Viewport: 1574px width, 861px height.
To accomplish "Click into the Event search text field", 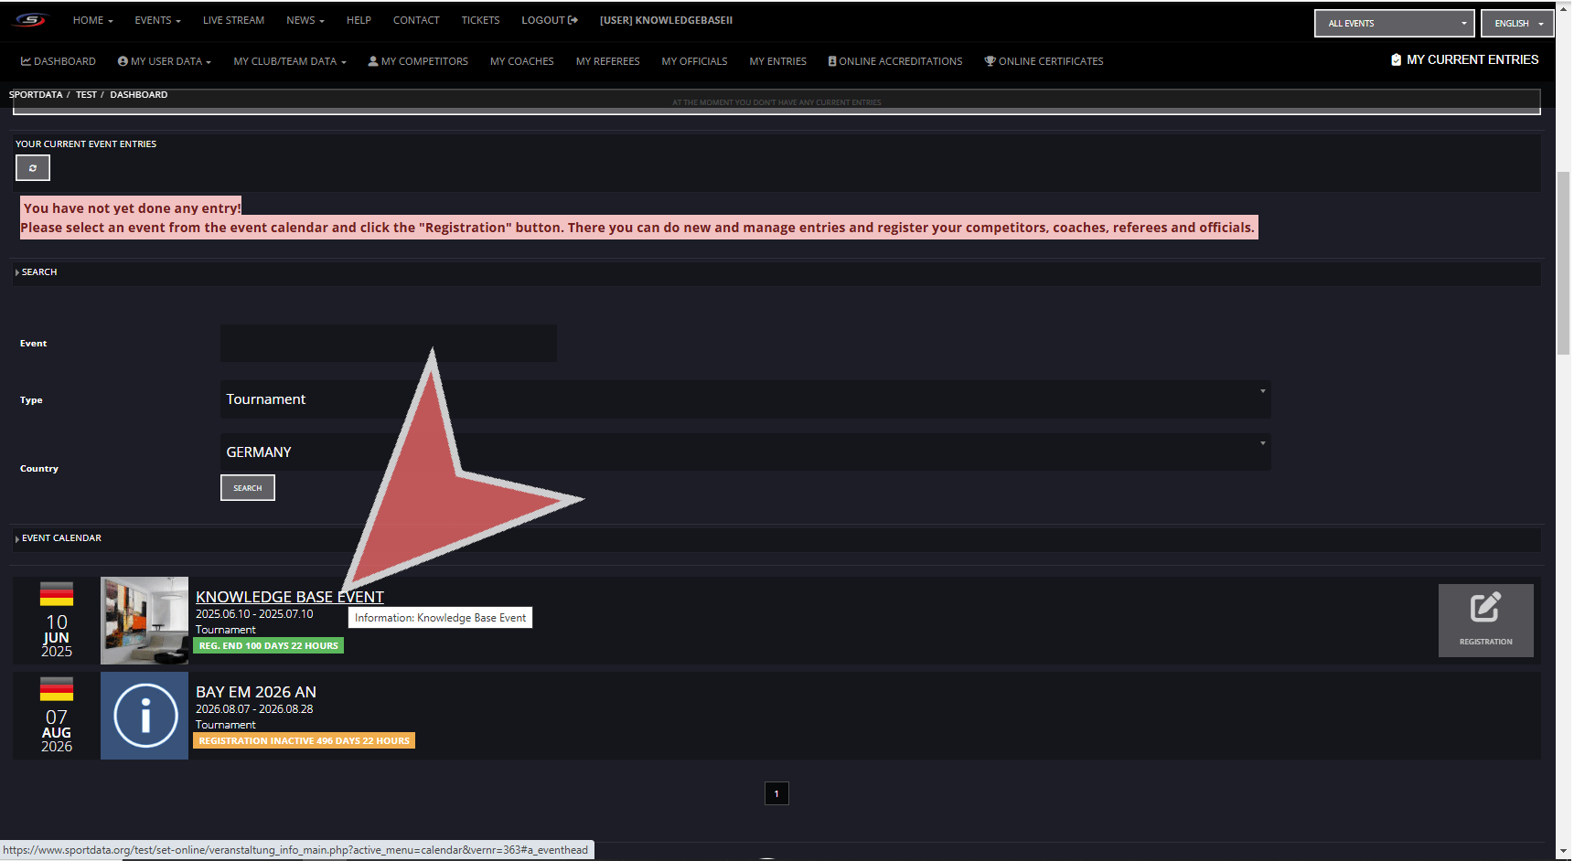I will 388,344.
